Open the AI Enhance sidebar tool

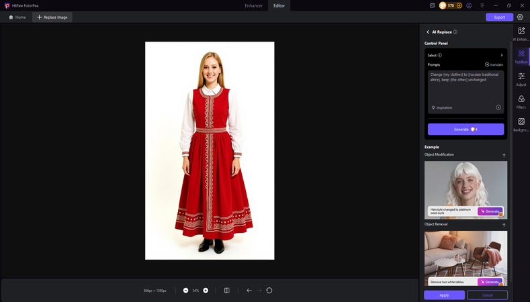(x=521, y=34)
